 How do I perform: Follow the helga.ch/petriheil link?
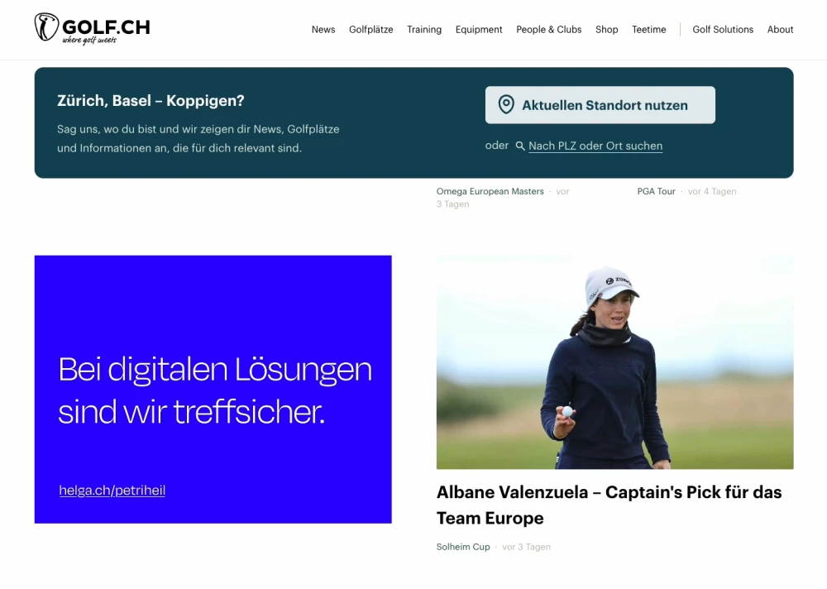[112, 491]
